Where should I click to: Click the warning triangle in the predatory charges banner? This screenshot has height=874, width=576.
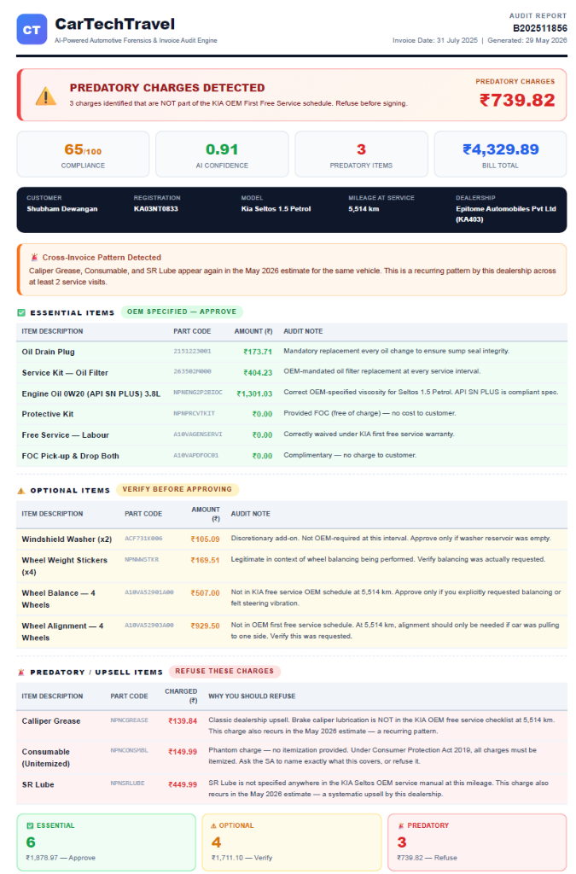[x=46, y=96]
